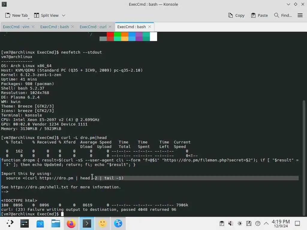Image resolution: width=307 pixels, height=230 pixels.
Task: Click the Copy toolbar button
Action: [x=236, y=16]
